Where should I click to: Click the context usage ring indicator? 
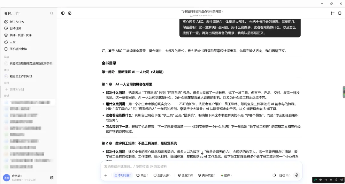pyautogui.click(x=274, y=175)
